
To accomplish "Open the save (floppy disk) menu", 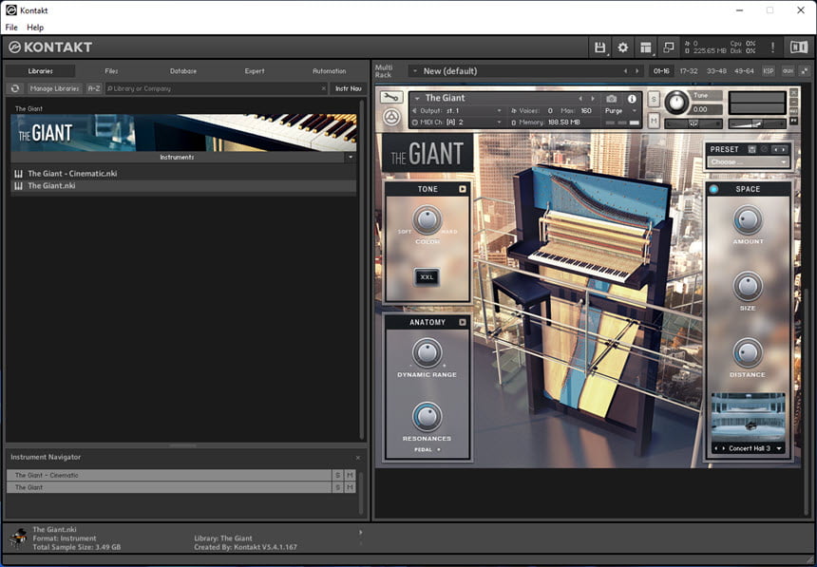I will pos(599,47).
